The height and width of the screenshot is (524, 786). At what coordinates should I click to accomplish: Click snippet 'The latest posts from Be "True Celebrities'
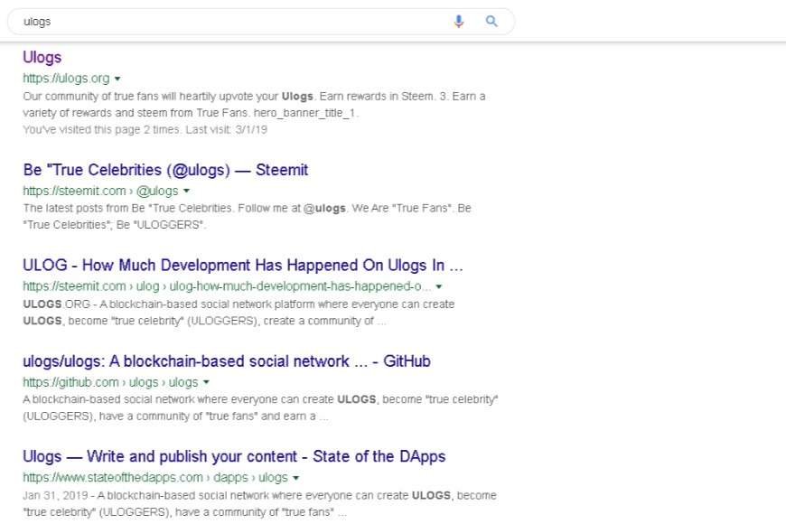(x=247, y=216)
